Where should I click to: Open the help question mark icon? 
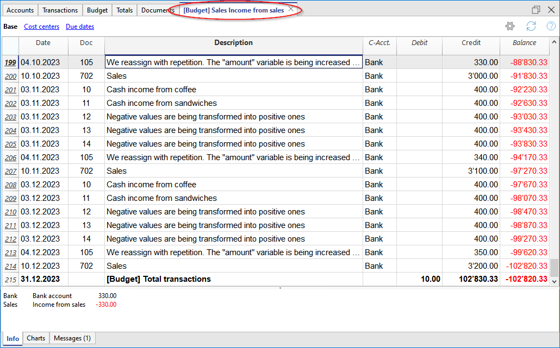point(551,27)
